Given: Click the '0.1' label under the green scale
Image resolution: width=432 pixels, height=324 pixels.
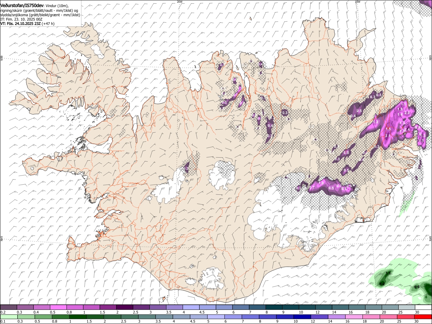Looking at the screenshot, I should pyautogui.click(x=3, y=322).
